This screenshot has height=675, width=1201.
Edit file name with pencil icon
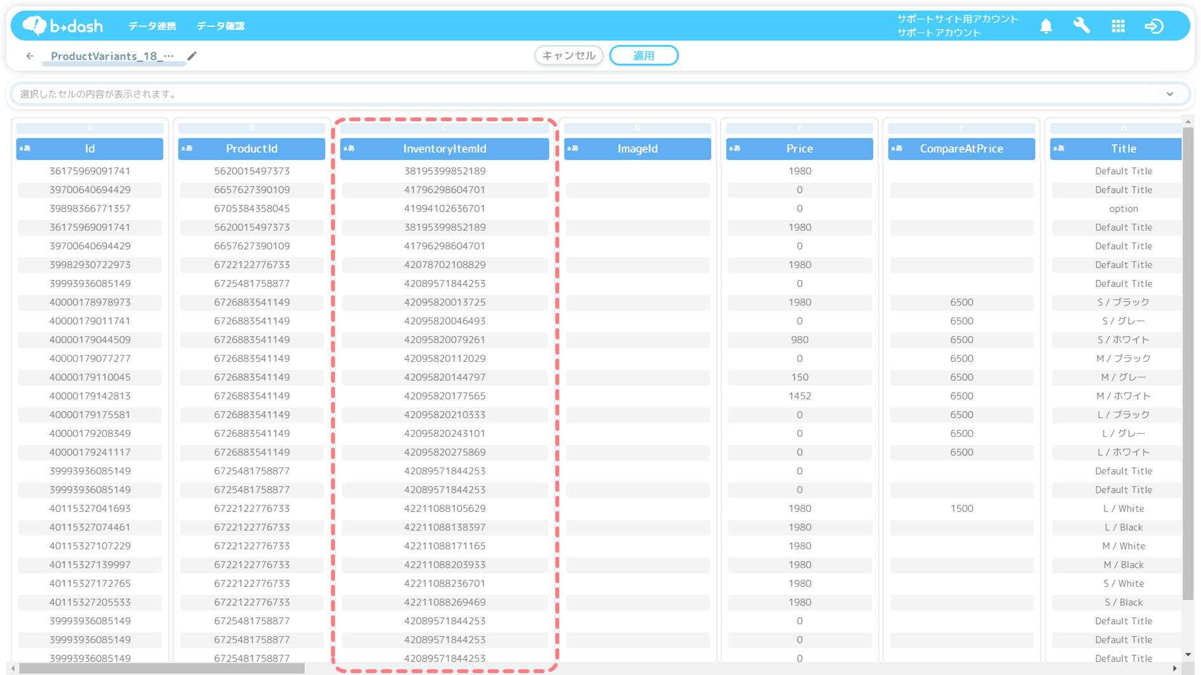[x=192, y=56]
